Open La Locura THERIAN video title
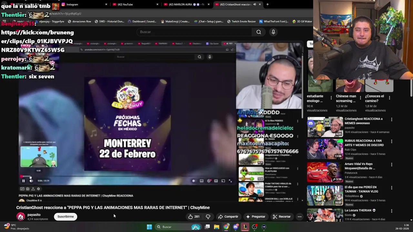 tap(360, 210)
